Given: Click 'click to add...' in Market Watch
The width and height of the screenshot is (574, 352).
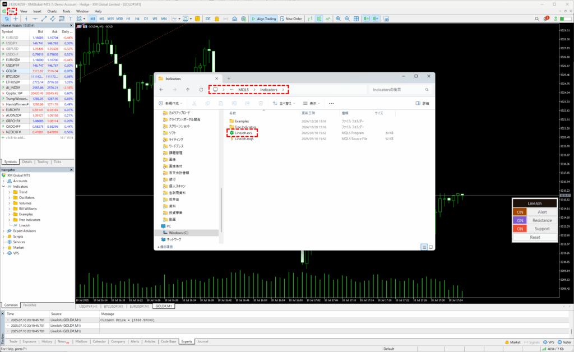Looking at the screenshot, I should [16, 137].
